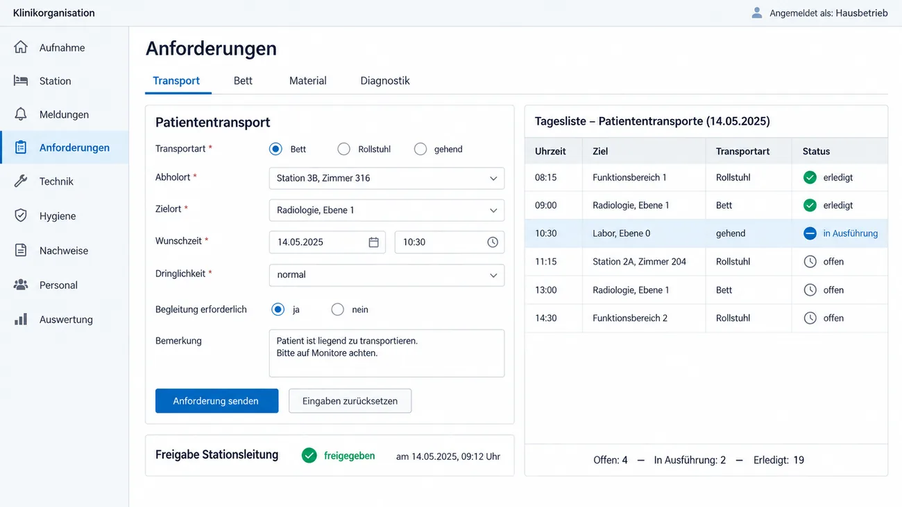Click the Anforderungen clipboard icon
The height and width of the screenshot is (507, 902).
(x=21, y=147)
